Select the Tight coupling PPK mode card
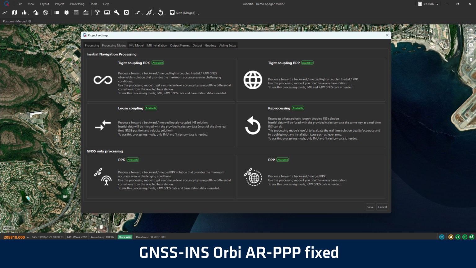Screen dimensions: 476x268 (161, 80)
